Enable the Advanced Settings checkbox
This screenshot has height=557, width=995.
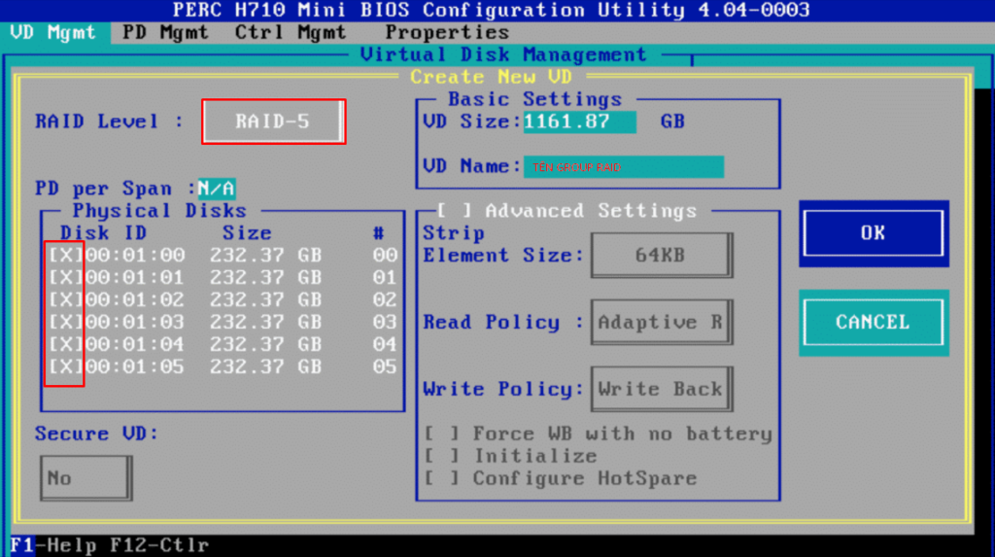(x=453, y=211)
